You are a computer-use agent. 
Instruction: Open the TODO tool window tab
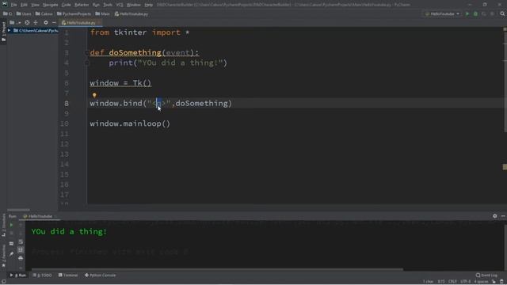pos(42,275)
